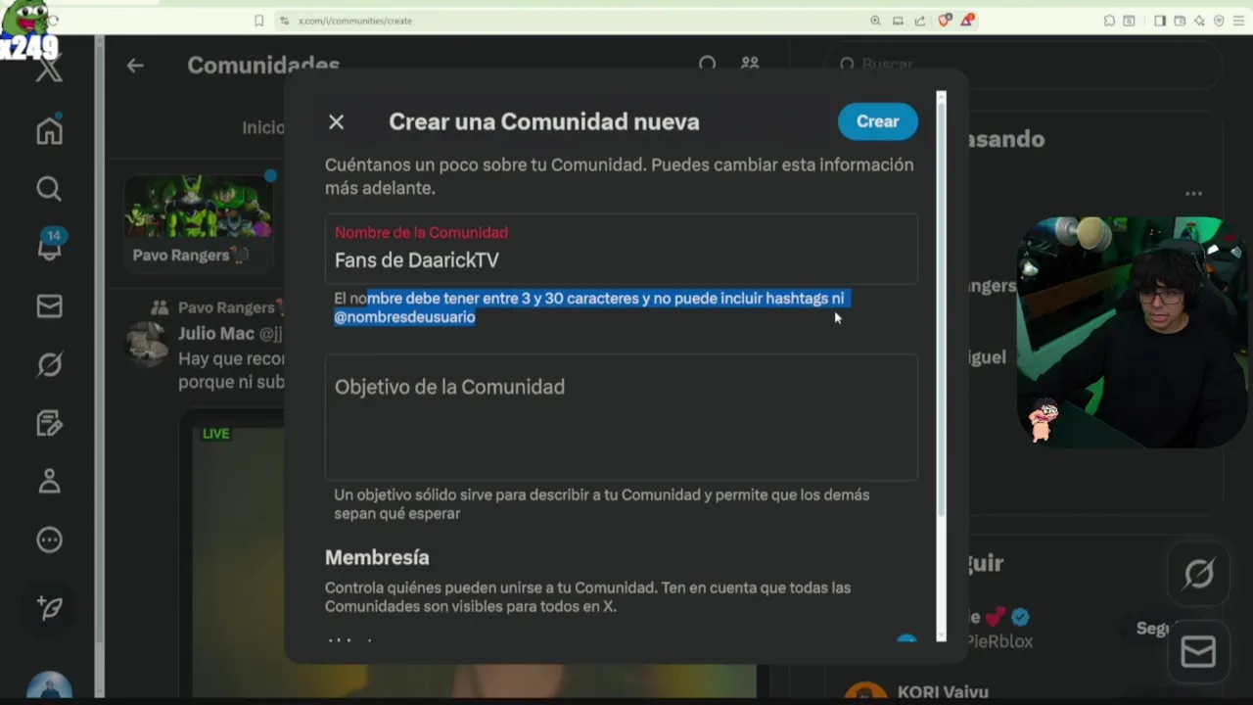Open the extensions puzzle icon

click(x=1109, y=21)
